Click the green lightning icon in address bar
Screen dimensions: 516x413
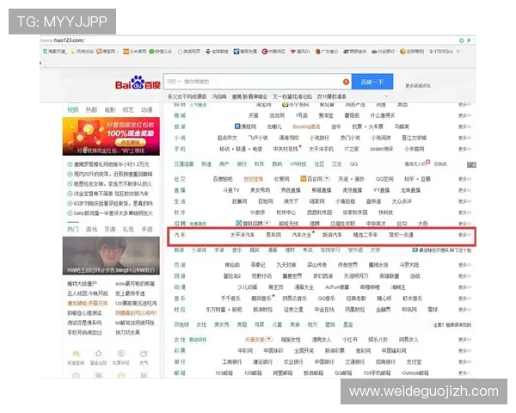pyautogui.click(x=469, y=40)
